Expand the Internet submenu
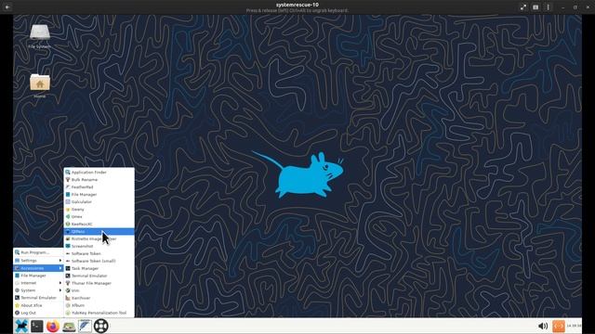This screenshot has height=334, width=595. [x=38, y=283]
